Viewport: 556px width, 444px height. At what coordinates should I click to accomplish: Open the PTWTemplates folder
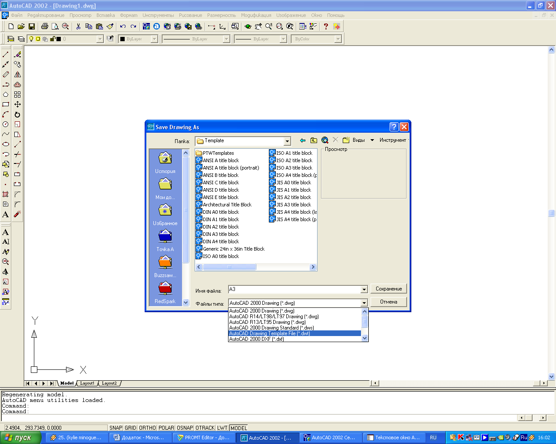coord(215,153)
